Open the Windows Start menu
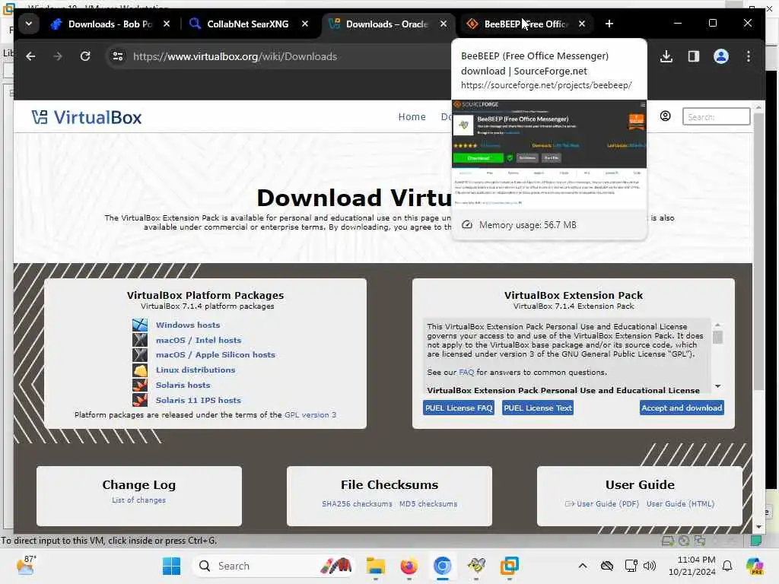Screen dimensions: 779x584 point(171,566)
